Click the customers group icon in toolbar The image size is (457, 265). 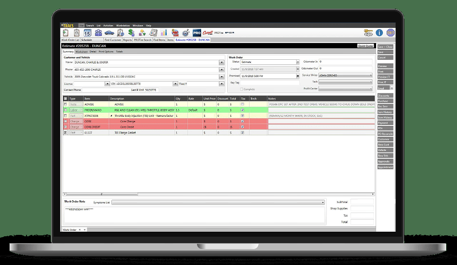pyautogui.click(x=98, y=33)
